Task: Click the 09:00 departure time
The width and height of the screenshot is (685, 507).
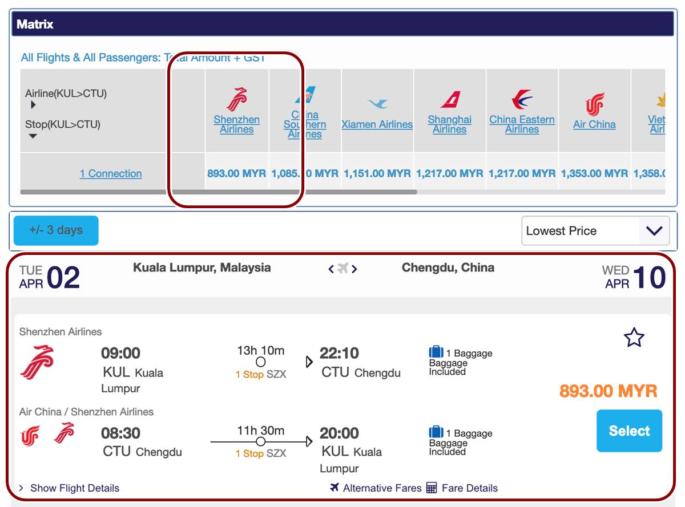Action: pos(120,353)
